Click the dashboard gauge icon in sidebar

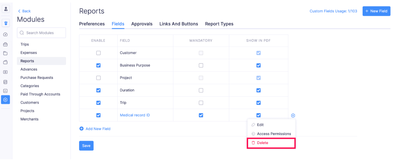(x=5, y=34)
